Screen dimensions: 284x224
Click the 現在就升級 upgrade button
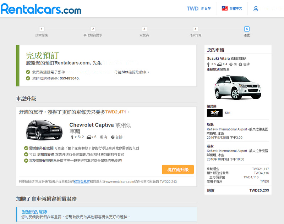(178, 169)
